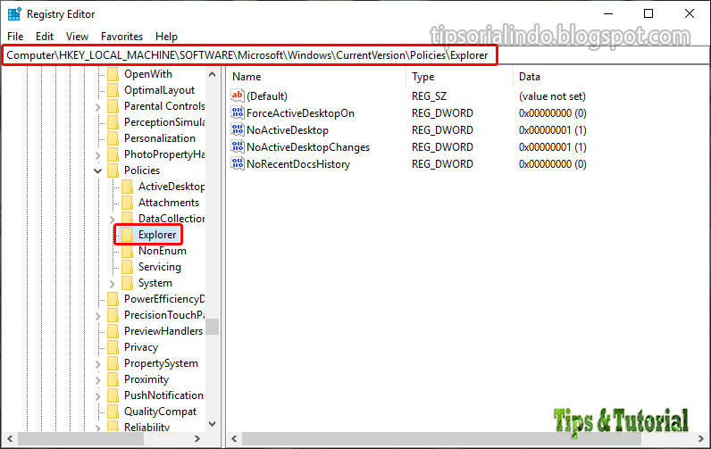
Task: Open the Favorites menu
Action: pos(121,37)
